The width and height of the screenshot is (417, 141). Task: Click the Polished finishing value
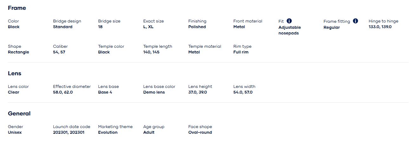tap(197, 27)
